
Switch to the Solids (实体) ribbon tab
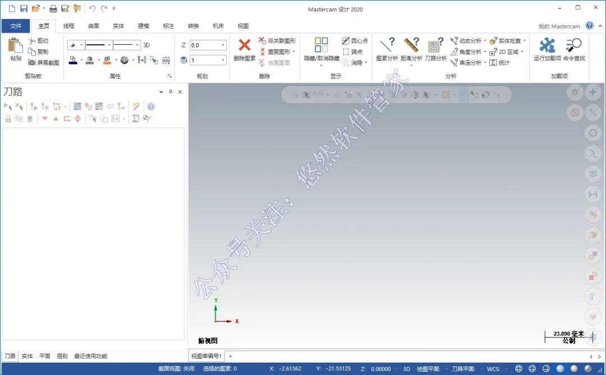[x=118, y=26]
